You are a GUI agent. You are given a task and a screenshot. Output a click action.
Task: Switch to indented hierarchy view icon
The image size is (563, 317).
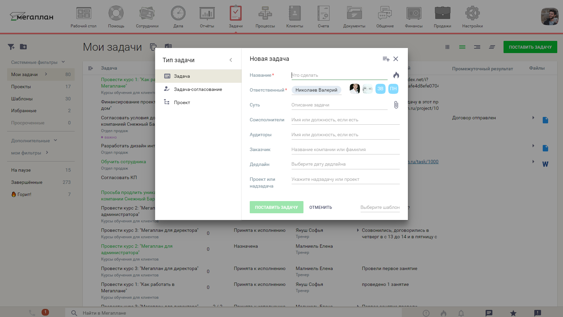pos(477,47)
